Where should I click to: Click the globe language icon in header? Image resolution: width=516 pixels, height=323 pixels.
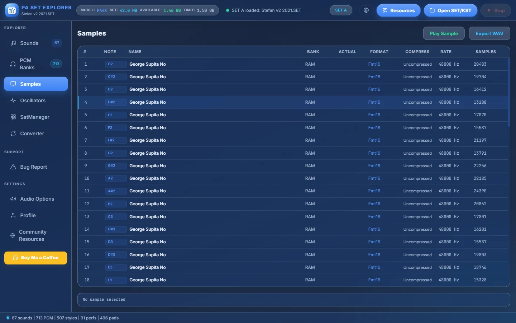pos(366,10)
